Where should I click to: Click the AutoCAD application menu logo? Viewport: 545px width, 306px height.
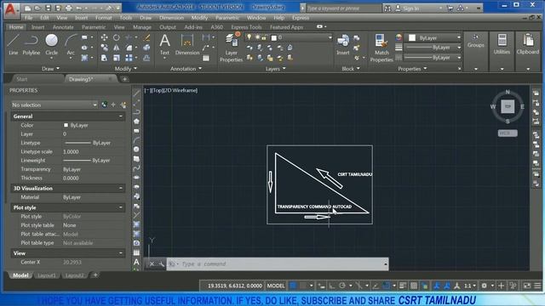[x=11, y=9]
